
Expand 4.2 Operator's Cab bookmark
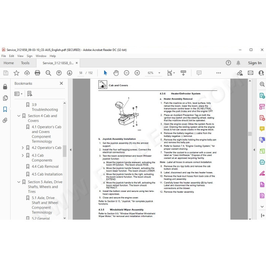(22, 148)
